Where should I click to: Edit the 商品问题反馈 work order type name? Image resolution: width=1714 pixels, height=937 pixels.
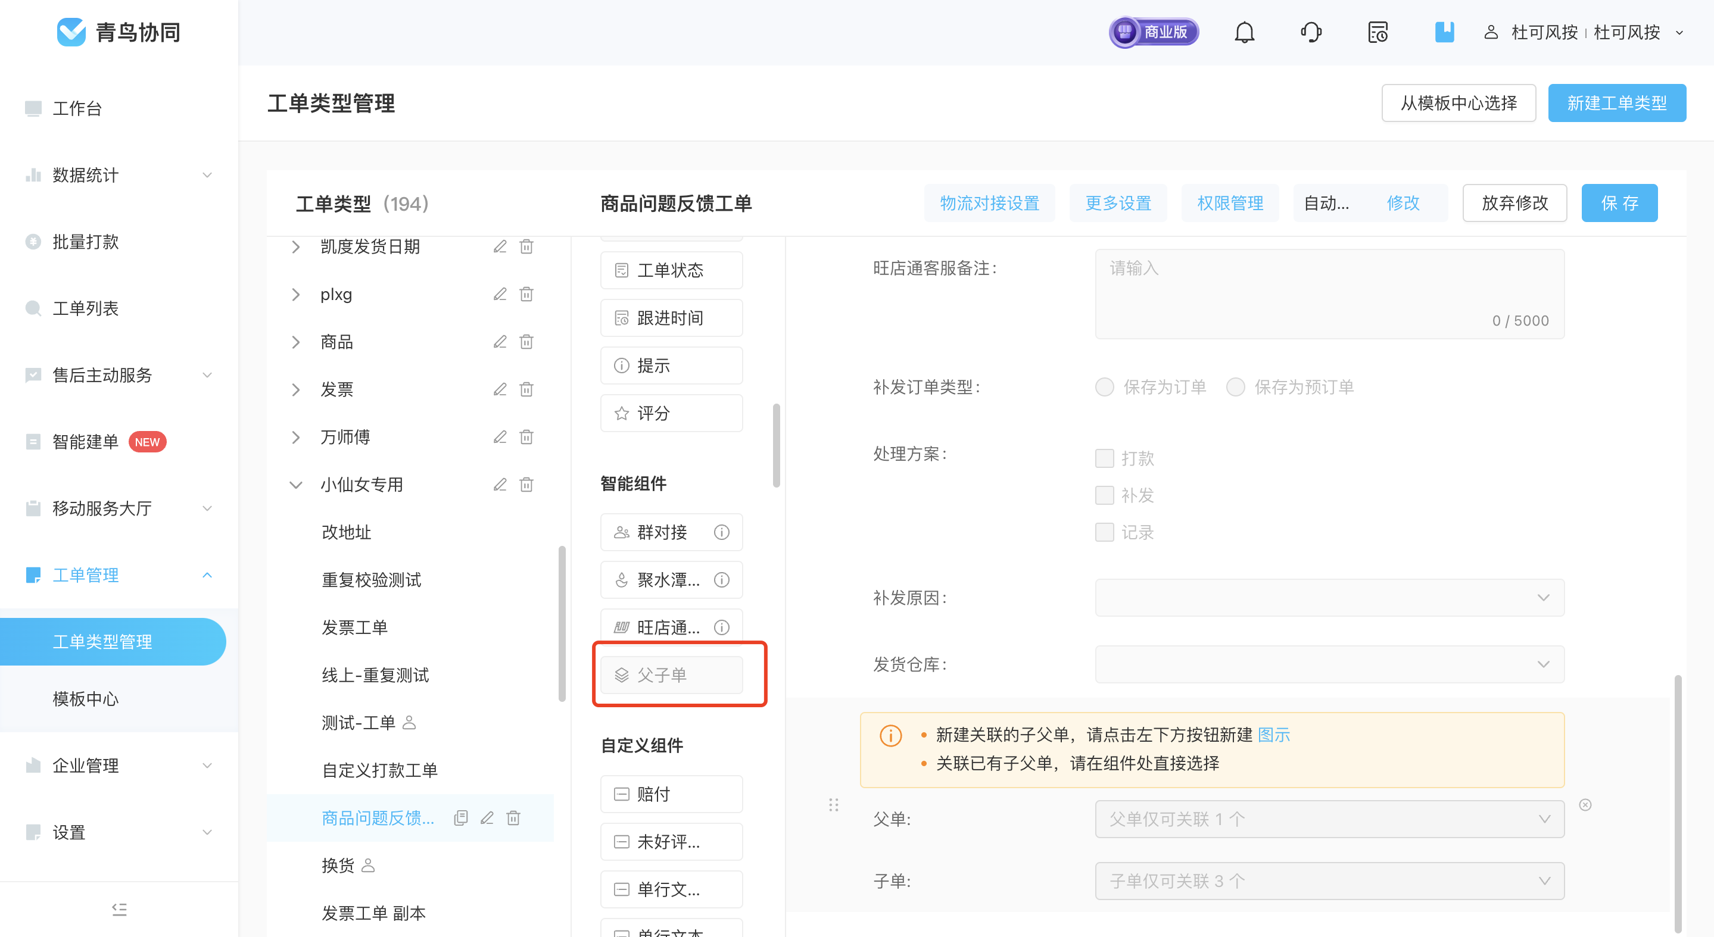point(487,818)
